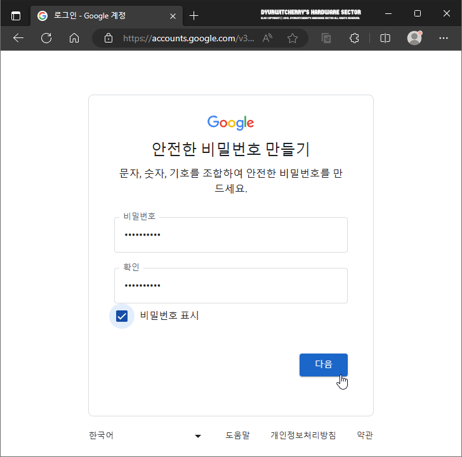462x457 pixels.
Task: Uncheck the 비밀번호 표시 checkbox
Action: [x=122, y=316]
